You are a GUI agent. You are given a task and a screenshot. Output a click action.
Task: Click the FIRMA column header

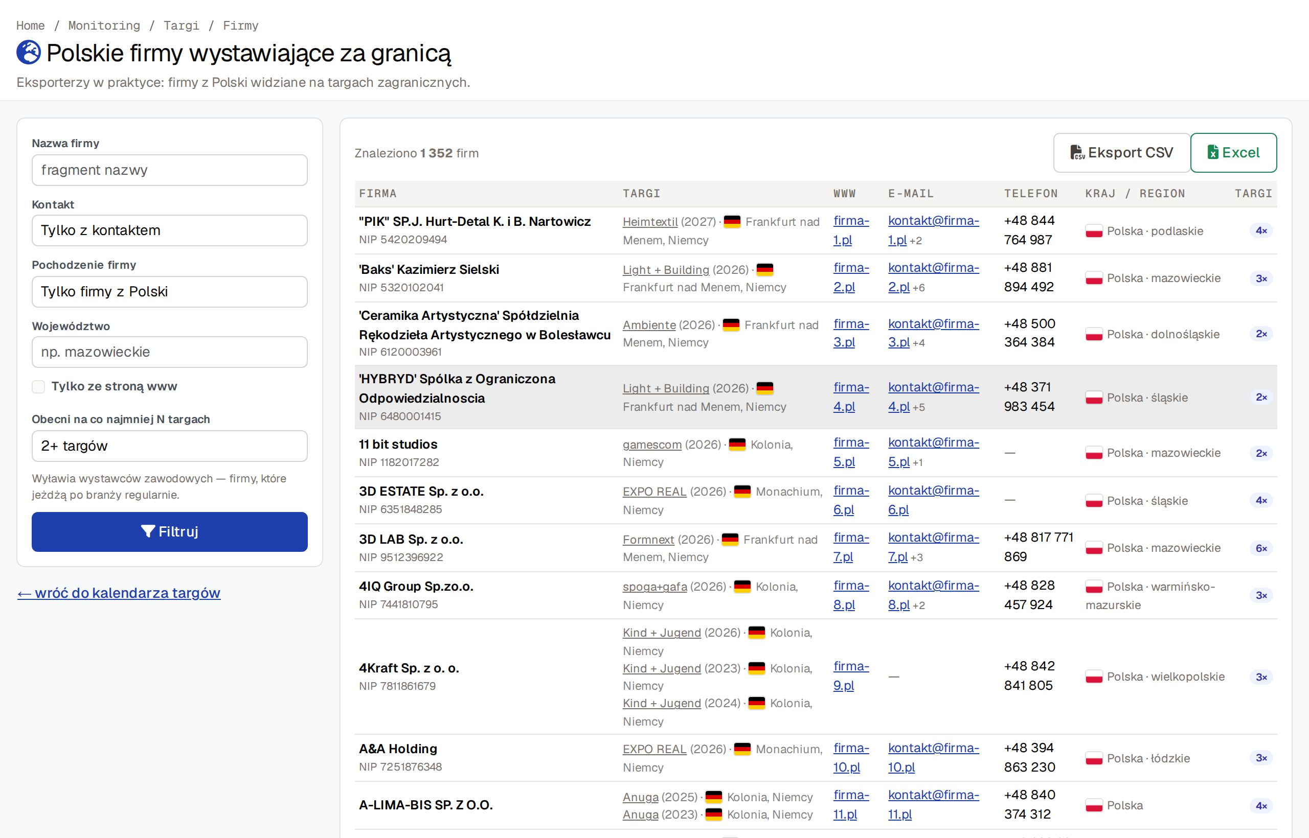[x=378, y=194]
